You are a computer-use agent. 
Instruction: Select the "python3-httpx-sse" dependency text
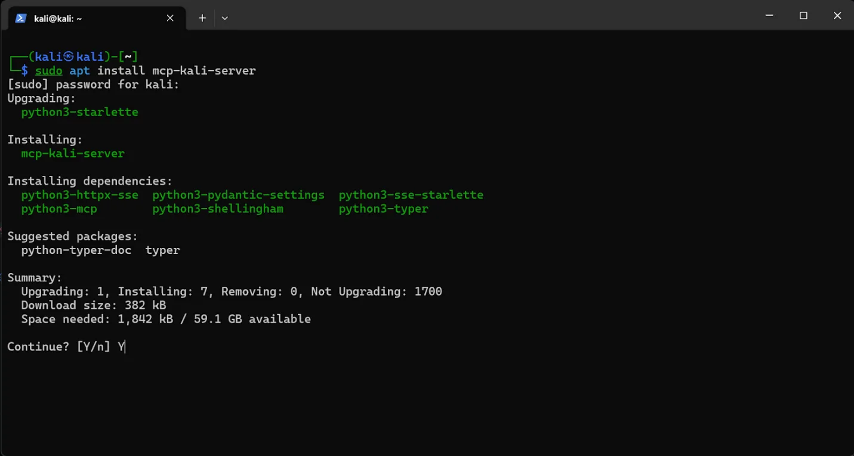pyautogui.click(x=79, y=194)
